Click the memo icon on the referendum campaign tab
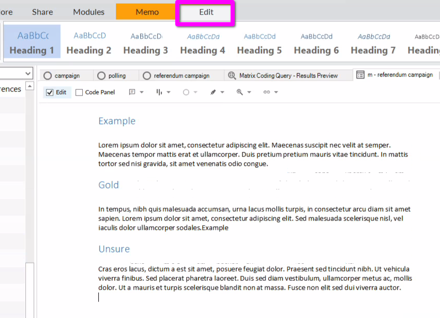Screen dimensions: 440x318 tap(360, 75)
